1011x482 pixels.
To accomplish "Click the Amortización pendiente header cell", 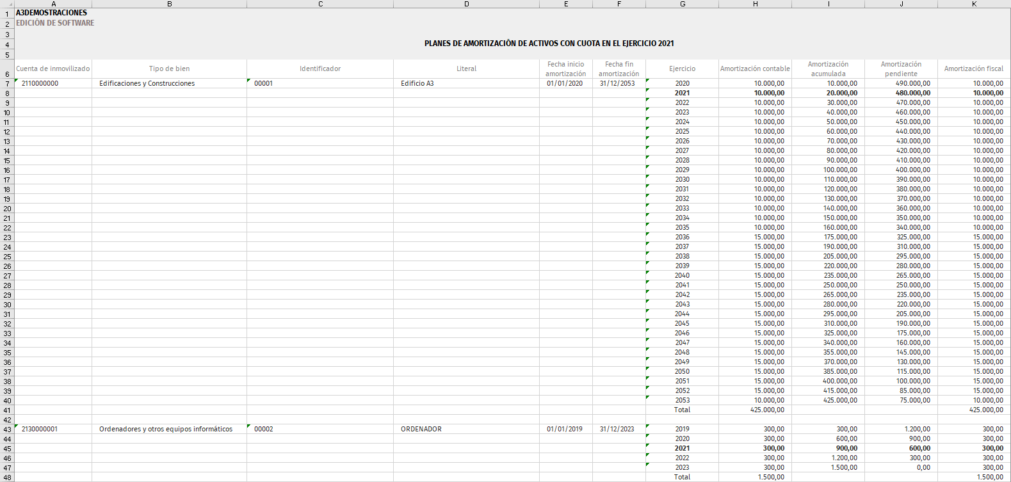I will 901,68.
